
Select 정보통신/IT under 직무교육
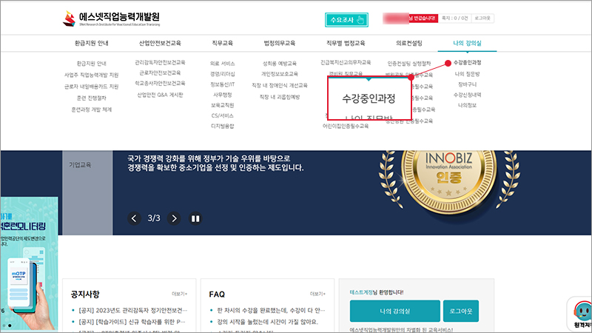tap(223, 84)
